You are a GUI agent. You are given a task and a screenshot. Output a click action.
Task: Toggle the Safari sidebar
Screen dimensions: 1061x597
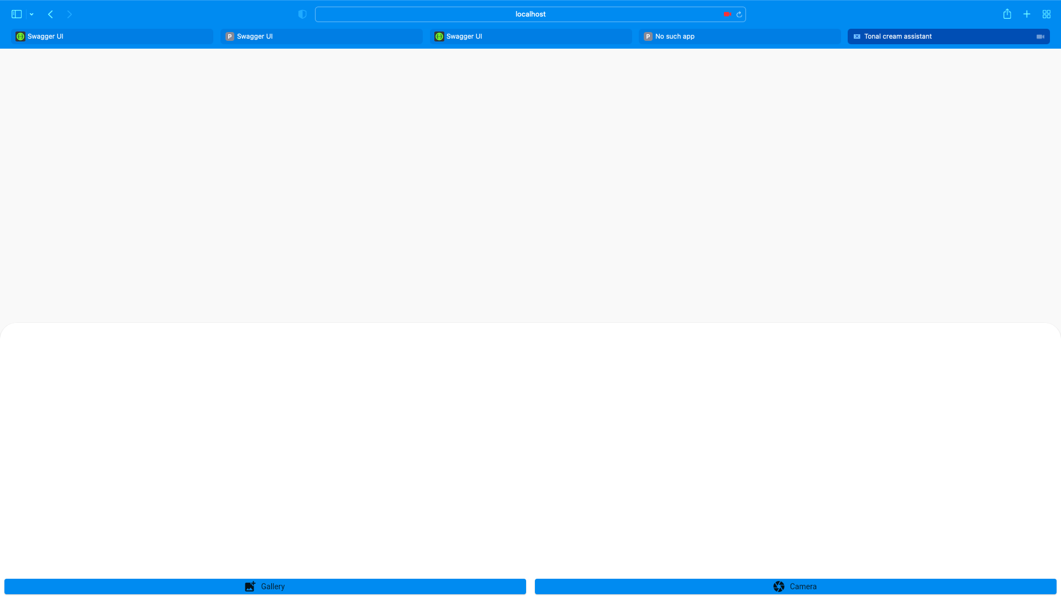pos(17,14)
